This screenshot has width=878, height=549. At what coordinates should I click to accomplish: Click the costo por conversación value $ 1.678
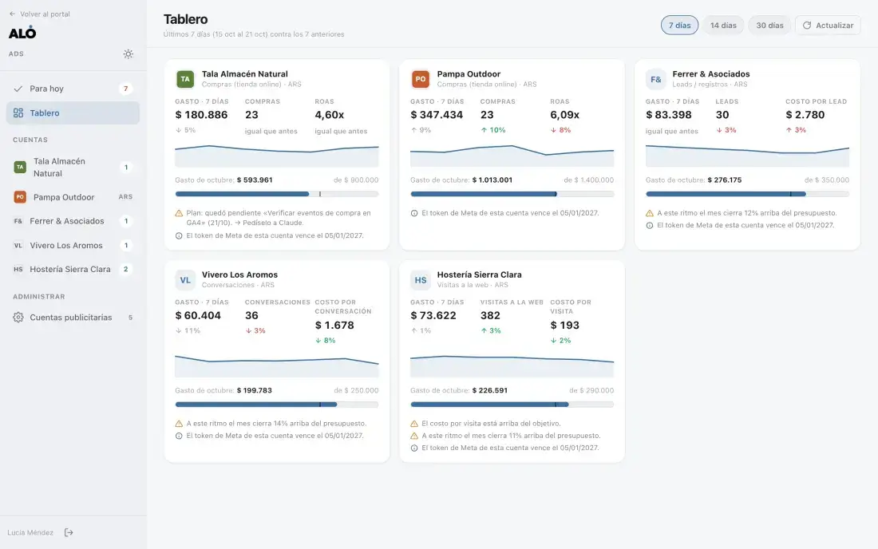(334, 325)
